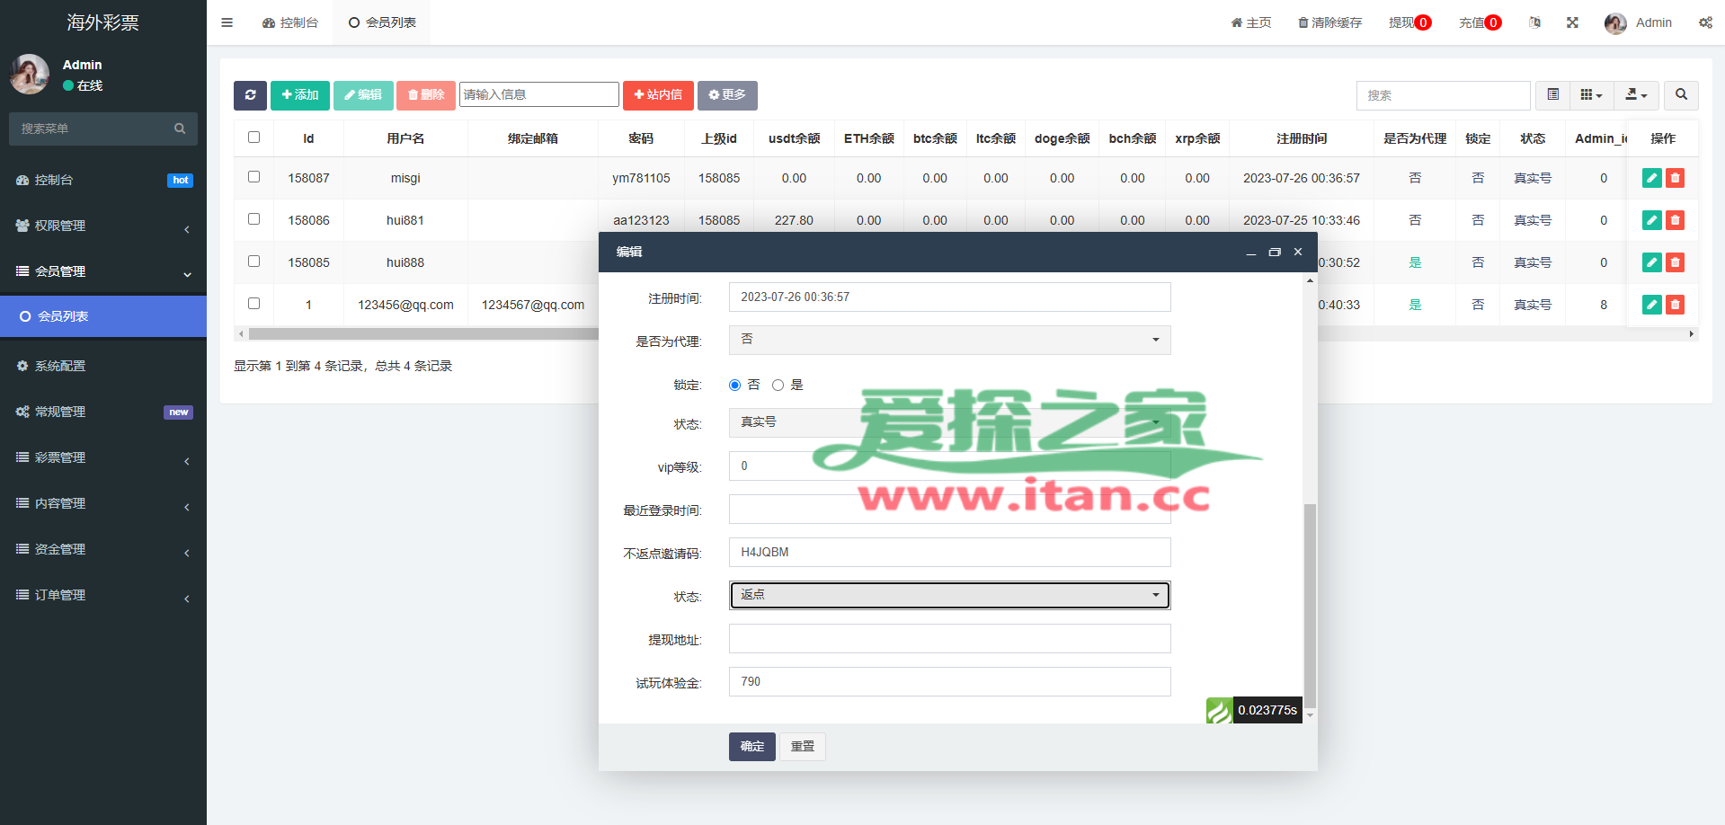The height and width of the screenshot is (825, 1725).
Task: Select the checkbox for row 158087
Action: pyautogui.click(x=254, y=177)
